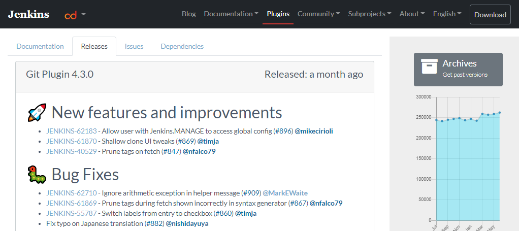Open issue JENKINS-61870
Image resolution: width=519 pixels, height=231 pixels.
pyautogui.click(x=72, y=141)
